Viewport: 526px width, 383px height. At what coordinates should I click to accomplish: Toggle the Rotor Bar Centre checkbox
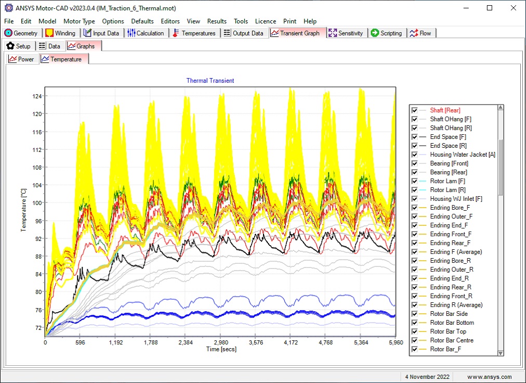point(415,340)
